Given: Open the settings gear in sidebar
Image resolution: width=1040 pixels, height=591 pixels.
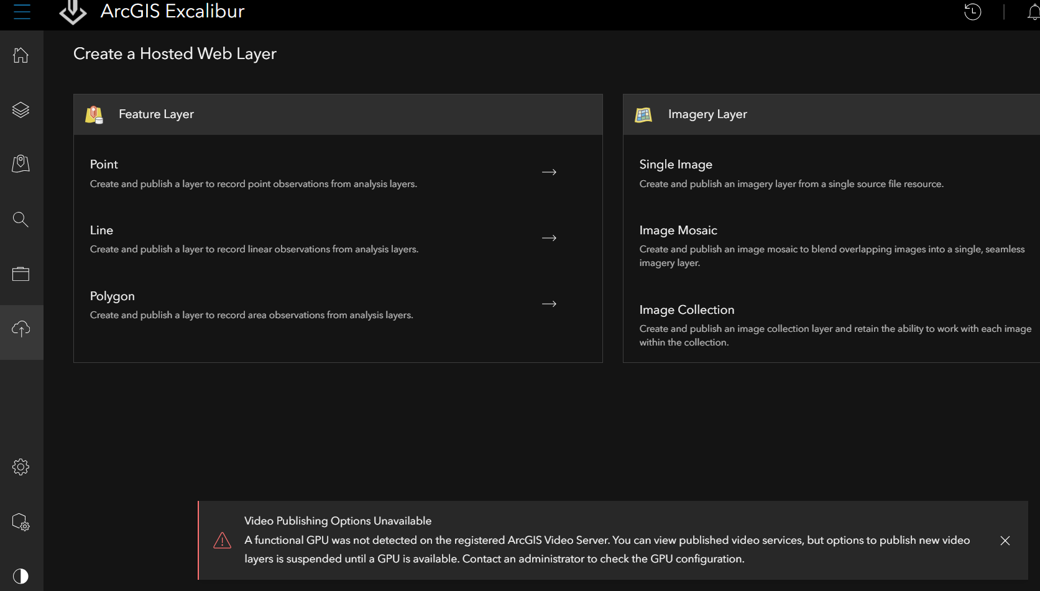Looking at the screenshot, I should point(21,467).
